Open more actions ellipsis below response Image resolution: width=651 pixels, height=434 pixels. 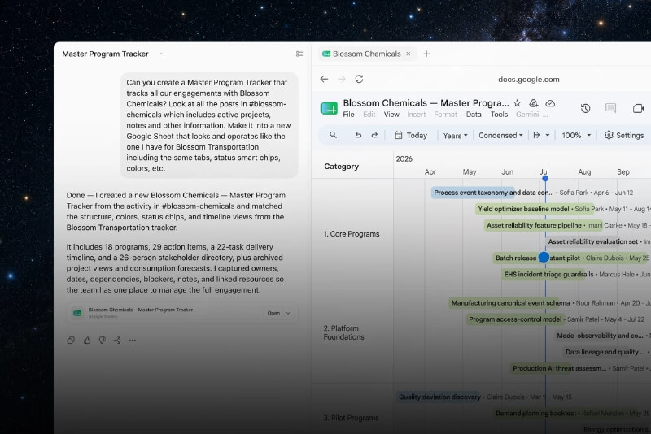click(x=133, y=341)
